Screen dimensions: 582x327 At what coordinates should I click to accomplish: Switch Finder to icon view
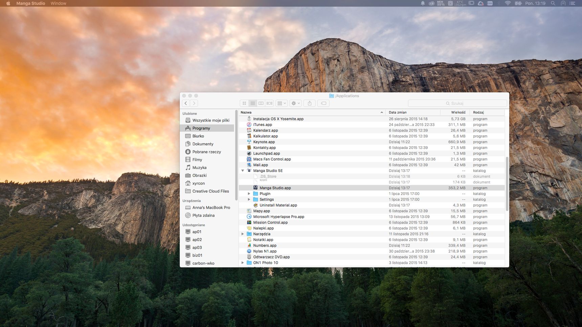(x=244, y=103)
